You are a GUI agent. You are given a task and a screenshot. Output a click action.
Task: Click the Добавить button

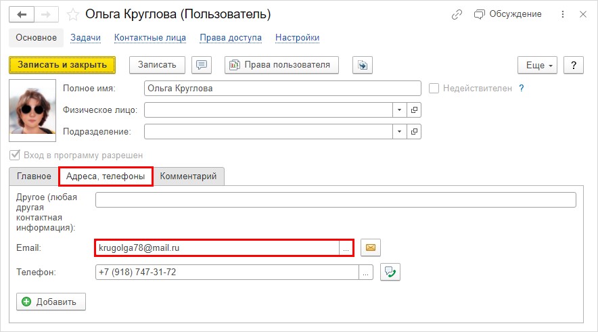(51, 302)
